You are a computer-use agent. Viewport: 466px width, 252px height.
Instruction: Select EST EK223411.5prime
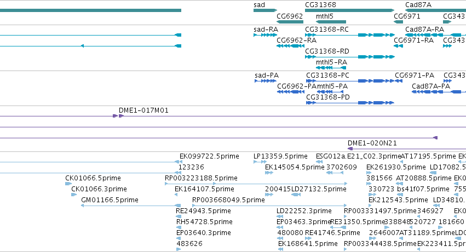(441, 244)
